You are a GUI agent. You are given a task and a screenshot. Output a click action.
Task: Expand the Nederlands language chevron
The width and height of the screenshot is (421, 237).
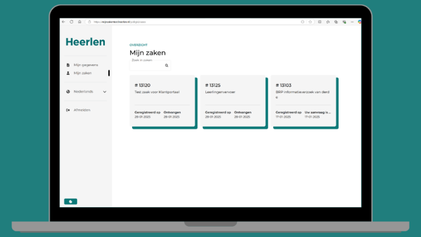[104, 92]
